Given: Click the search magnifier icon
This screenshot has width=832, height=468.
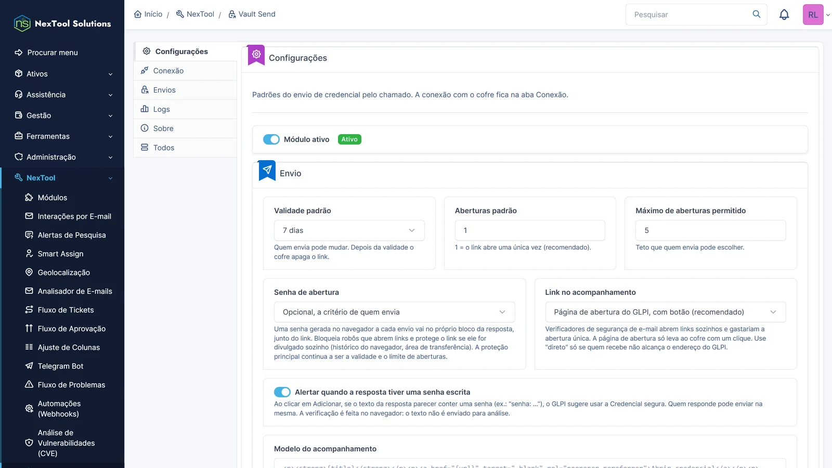Looking at the screenshot, I should pyautogui.click(x=757, y=14).
